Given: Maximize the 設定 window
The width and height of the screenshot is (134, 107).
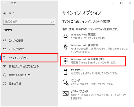Looking at the screenshot, I should tap(121, 3).
